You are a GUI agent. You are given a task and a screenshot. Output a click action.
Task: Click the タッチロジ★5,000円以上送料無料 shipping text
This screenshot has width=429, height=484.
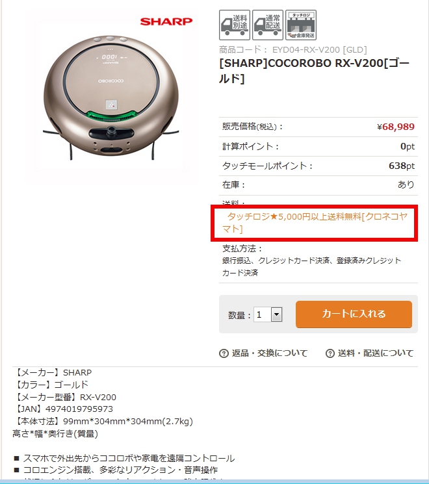[x=315, y=223]
